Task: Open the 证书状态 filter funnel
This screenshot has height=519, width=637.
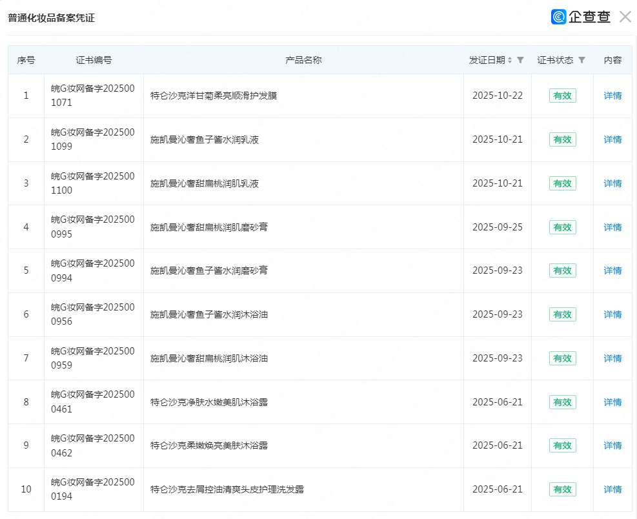Action: coord(581,60)
